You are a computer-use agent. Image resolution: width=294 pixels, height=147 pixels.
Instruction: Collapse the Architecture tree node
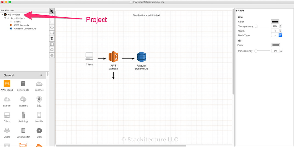click(x=5, y=18)
